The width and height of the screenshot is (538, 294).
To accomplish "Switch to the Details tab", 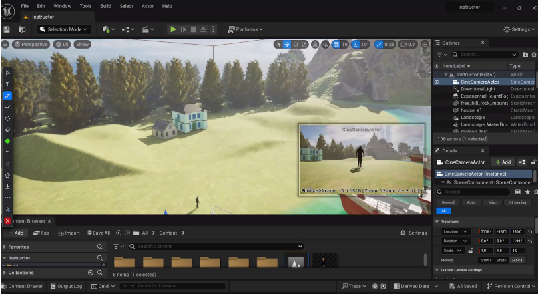I will 449,151.
